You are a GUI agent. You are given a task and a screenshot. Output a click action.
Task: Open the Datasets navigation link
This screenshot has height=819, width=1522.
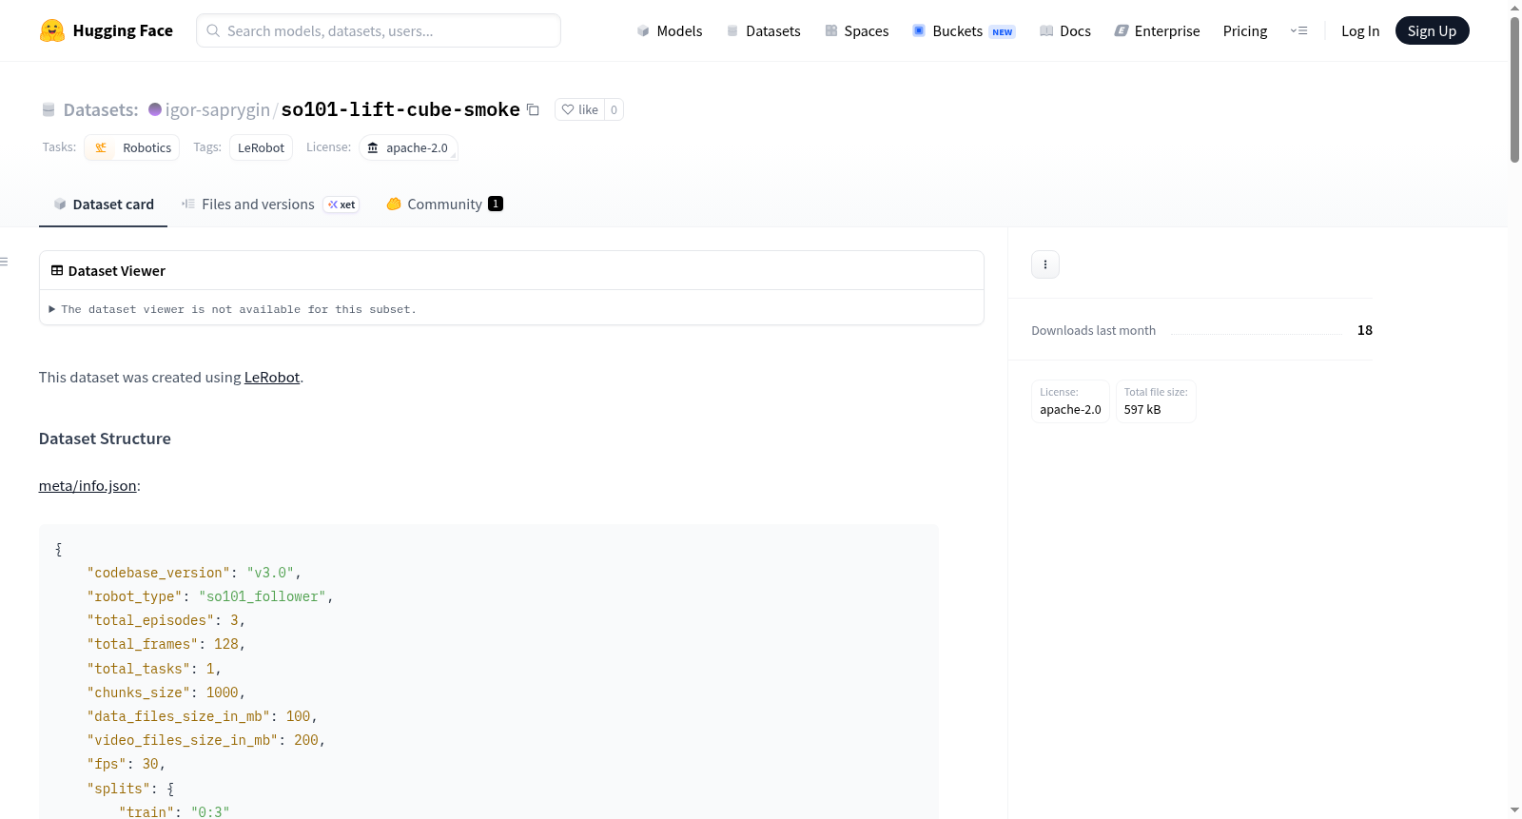tap(764, 30)
